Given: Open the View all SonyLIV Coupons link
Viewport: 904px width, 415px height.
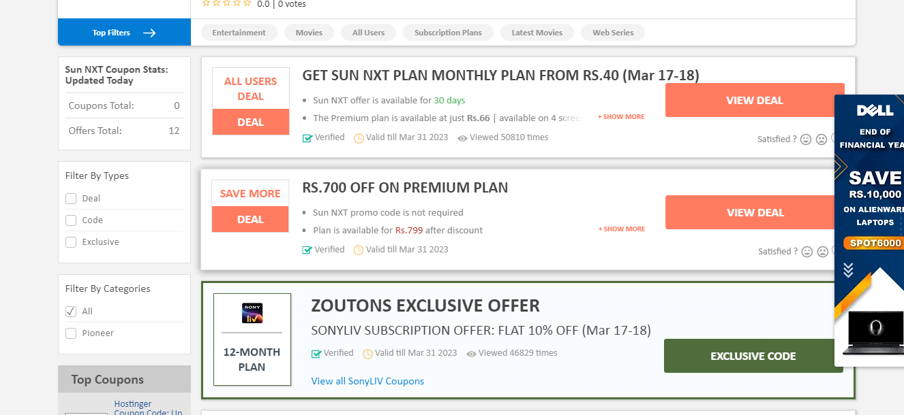Looking at the screenshot, I should (367, 381).
